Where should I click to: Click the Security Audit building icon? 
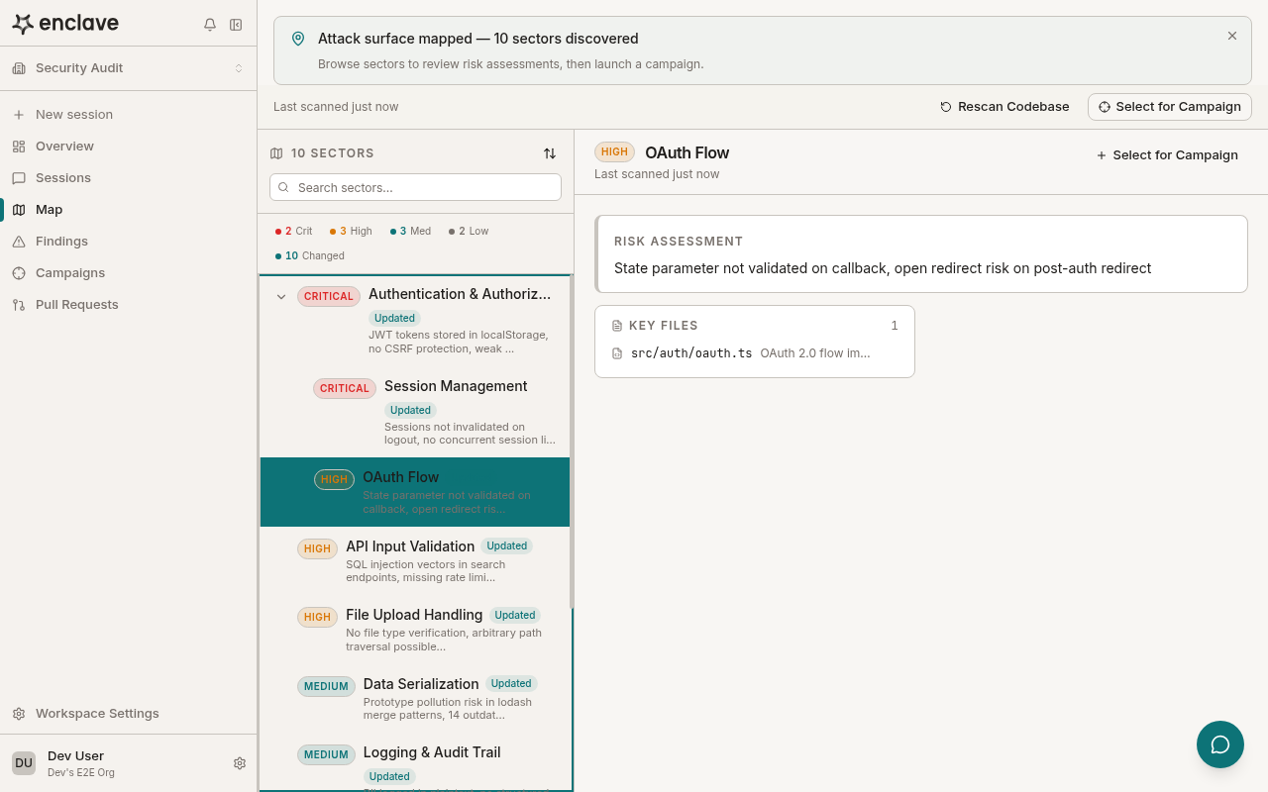click(x=19, y=68)
